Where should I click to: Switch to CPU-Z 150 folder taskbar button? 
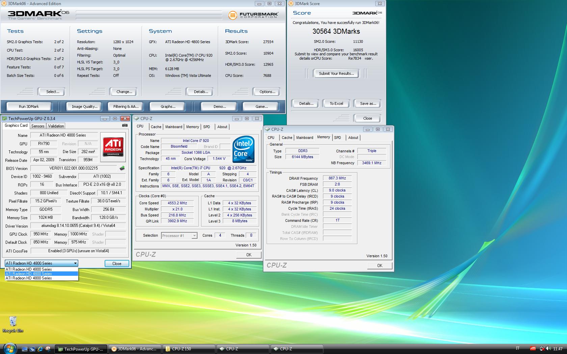189,349
